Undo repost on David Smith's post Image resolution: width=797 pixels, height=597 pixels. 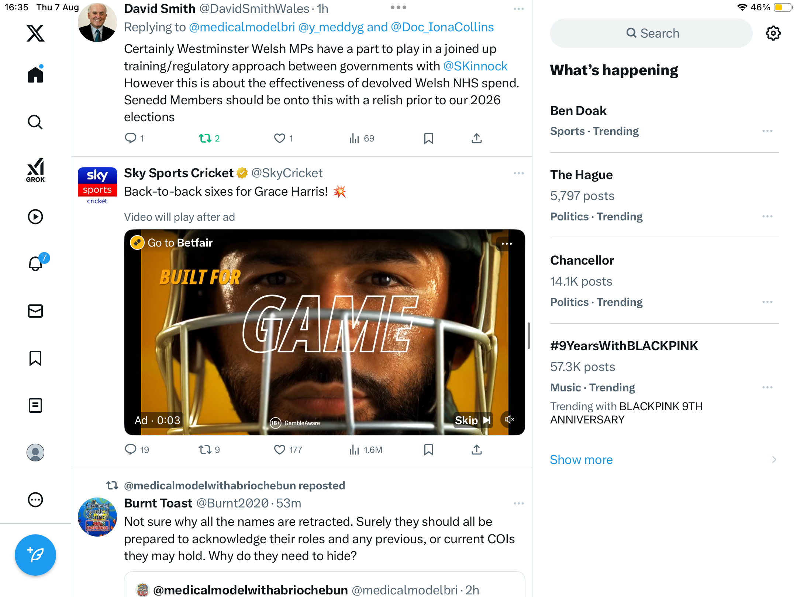coord(205,138)
